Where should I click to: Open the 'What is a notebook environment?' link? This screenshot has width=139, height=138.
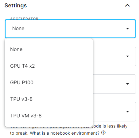65,133
